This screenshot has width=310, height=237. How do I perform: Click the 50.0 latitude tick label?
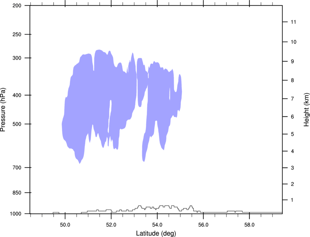(x=65, y=225)
